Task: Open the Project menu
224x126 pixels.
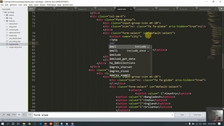Action: tap(43, 5)
